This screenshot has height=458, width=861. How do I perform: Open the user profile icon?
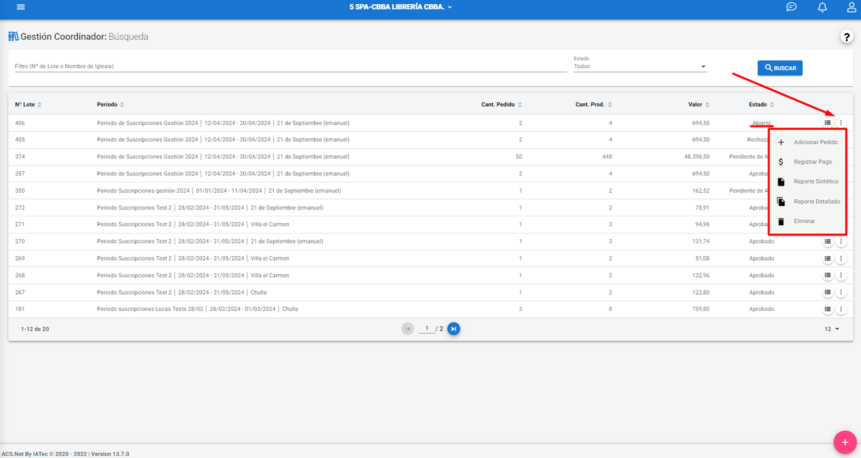[x=852, y=7]
